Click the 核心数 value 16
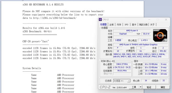This screenshot has height=93, width=172. (x=146, y=81)
